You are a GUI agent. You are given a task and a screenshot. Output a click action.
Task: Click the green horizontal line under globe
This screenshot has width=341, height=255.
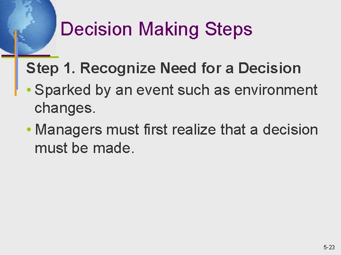coord(30,57)
